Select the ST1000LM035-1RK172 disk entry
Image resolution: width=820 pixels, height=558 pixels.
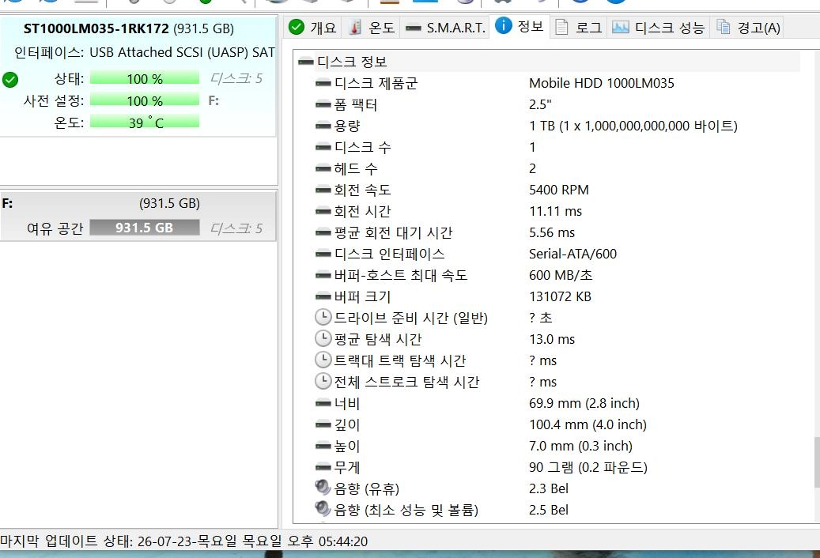coord(129,28)
